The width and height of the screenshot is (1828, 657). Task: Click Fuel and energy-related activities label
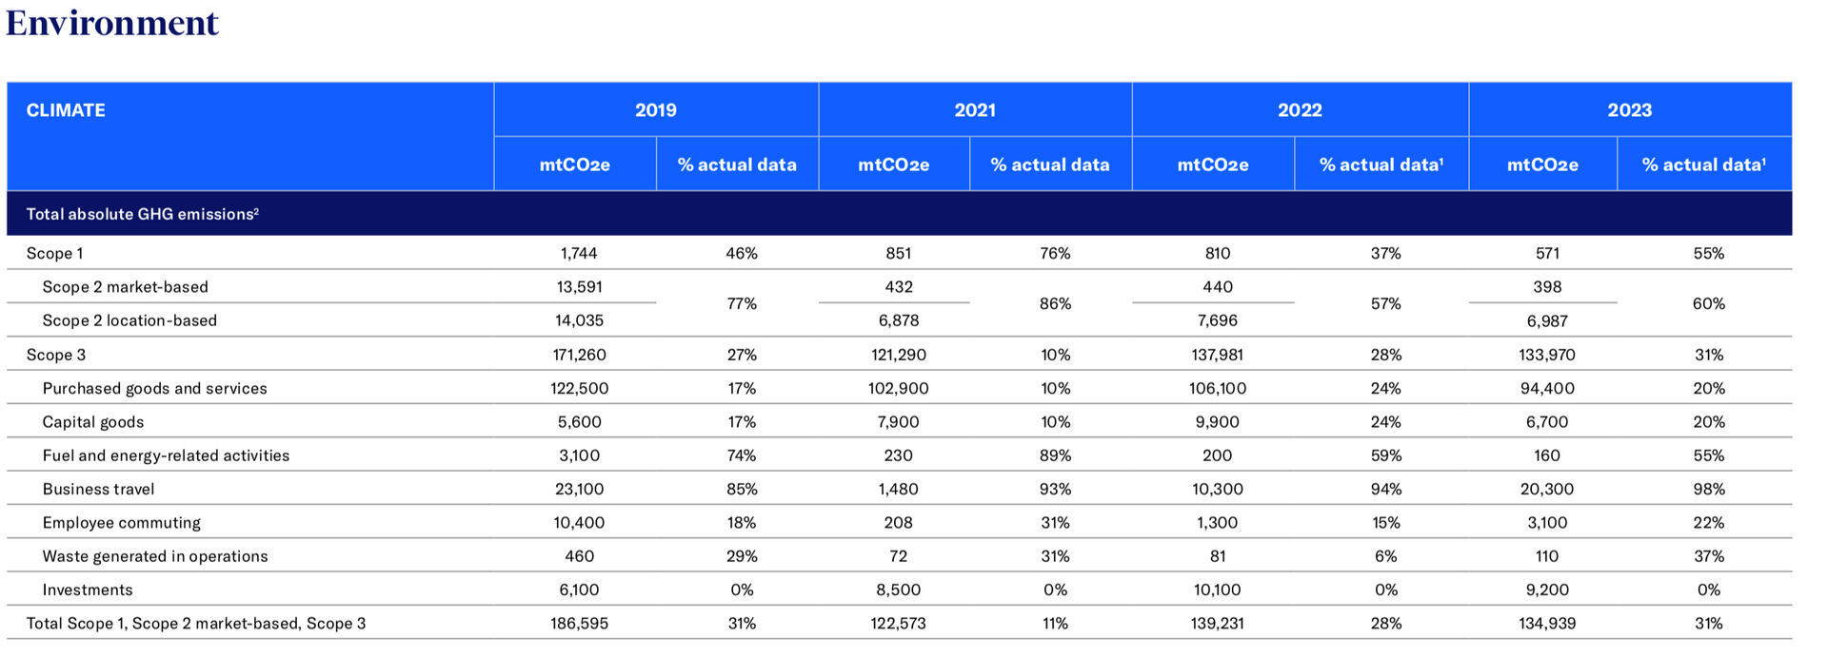point(166,455)
